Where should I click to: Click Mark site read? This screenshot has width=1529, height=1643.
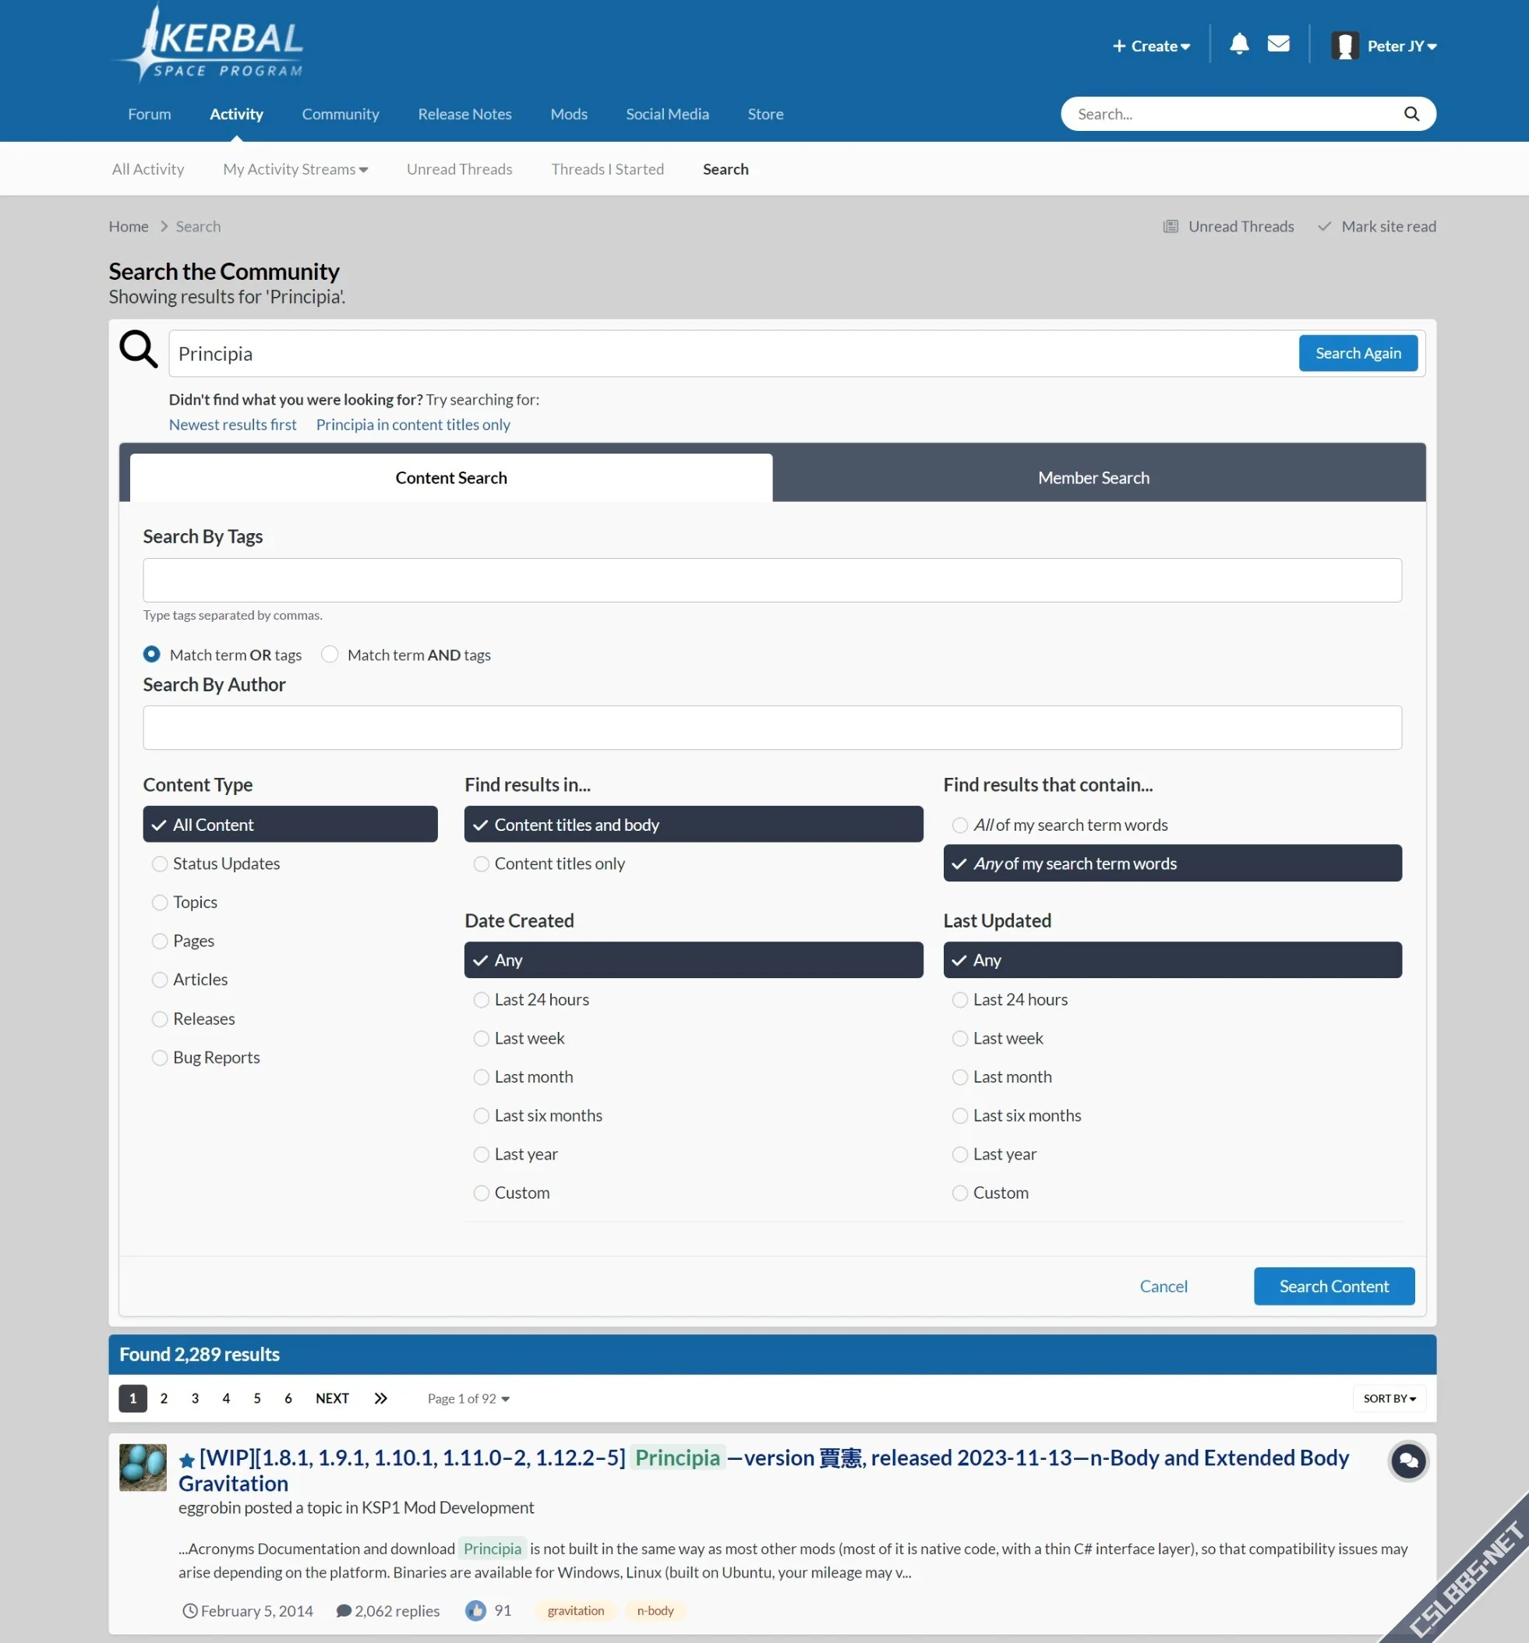pyautogui.click(x=1377, y=227)
